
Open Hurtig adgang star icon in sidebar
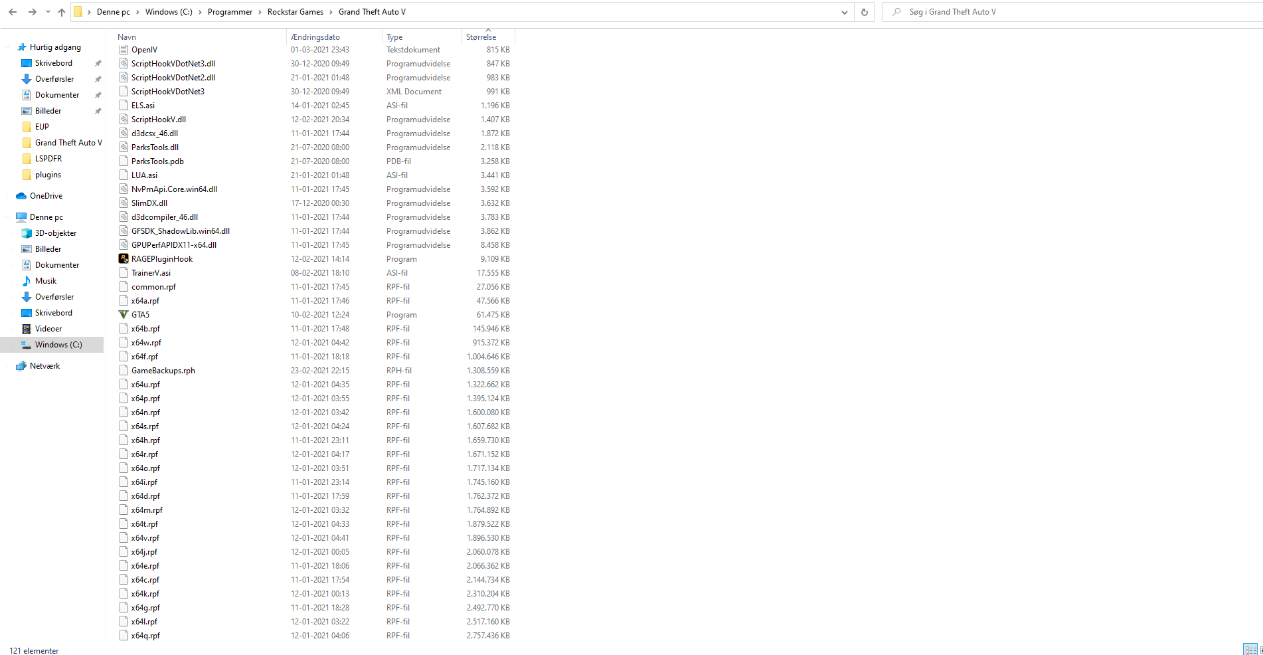pyautogui.click(x=22, y=47)
